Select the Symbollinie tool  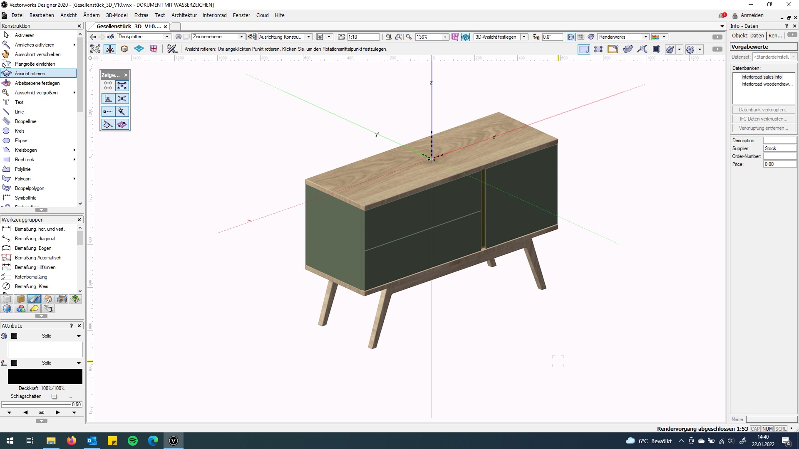[38, 198]
